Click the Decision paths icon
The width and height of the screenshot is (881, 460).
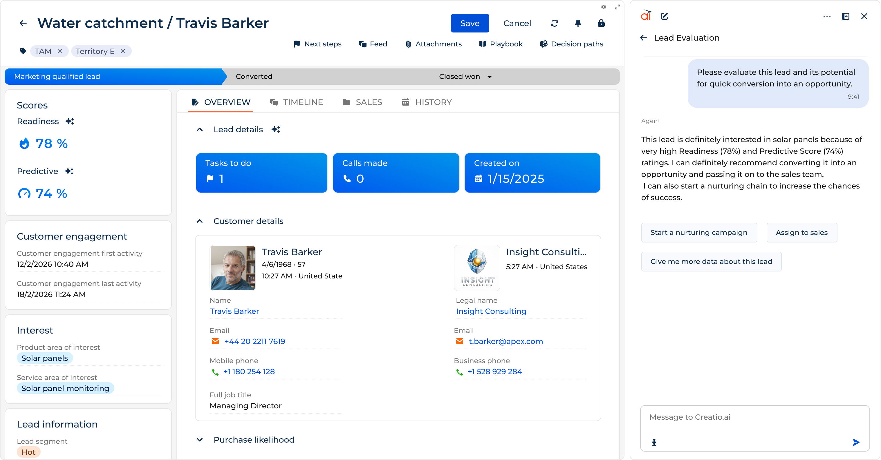pyautogui.click(x=544, y=44)
